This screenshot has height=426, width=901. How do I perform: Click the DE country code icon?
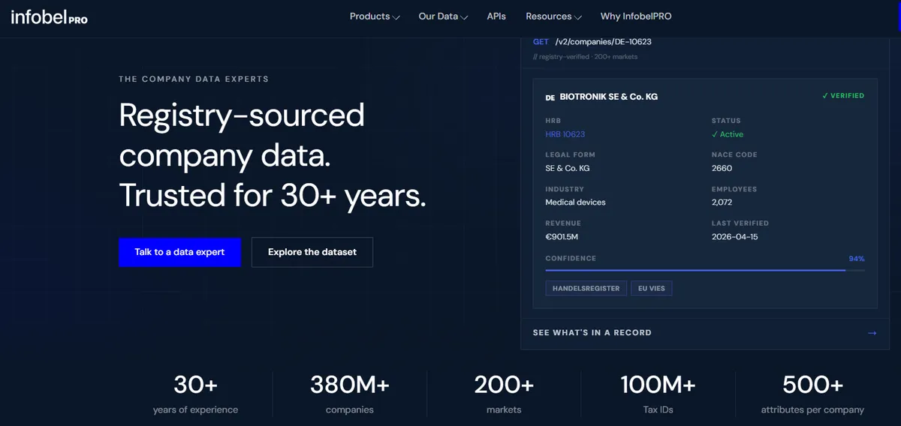pyautogui.click(x=550, y=97)
